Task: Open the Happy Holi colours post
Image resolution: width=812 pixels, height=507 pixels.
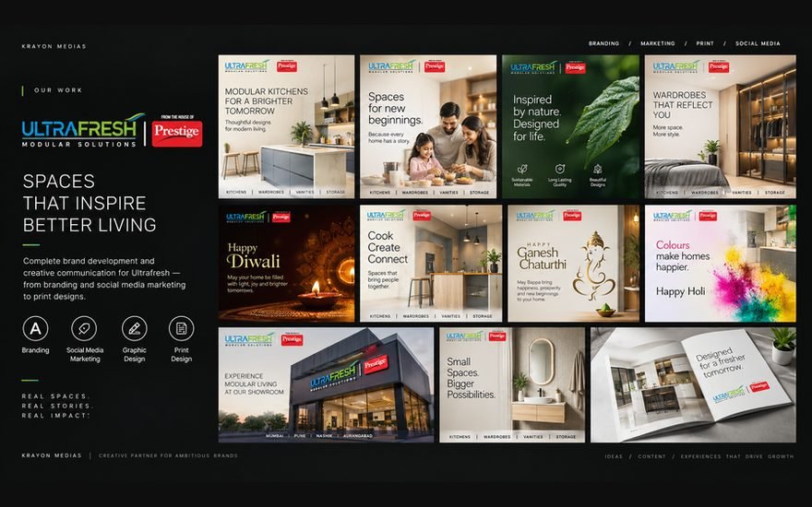Action: pyautogui.click(x=721, y=264)
